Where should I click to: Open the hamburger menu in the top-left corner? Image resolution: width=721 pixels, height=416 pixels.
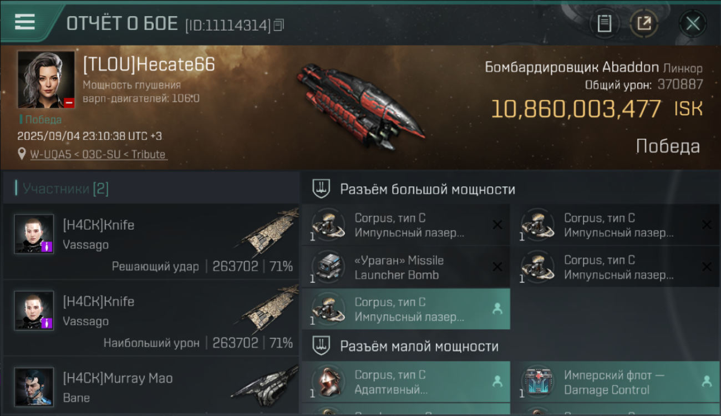click(25, 22)
